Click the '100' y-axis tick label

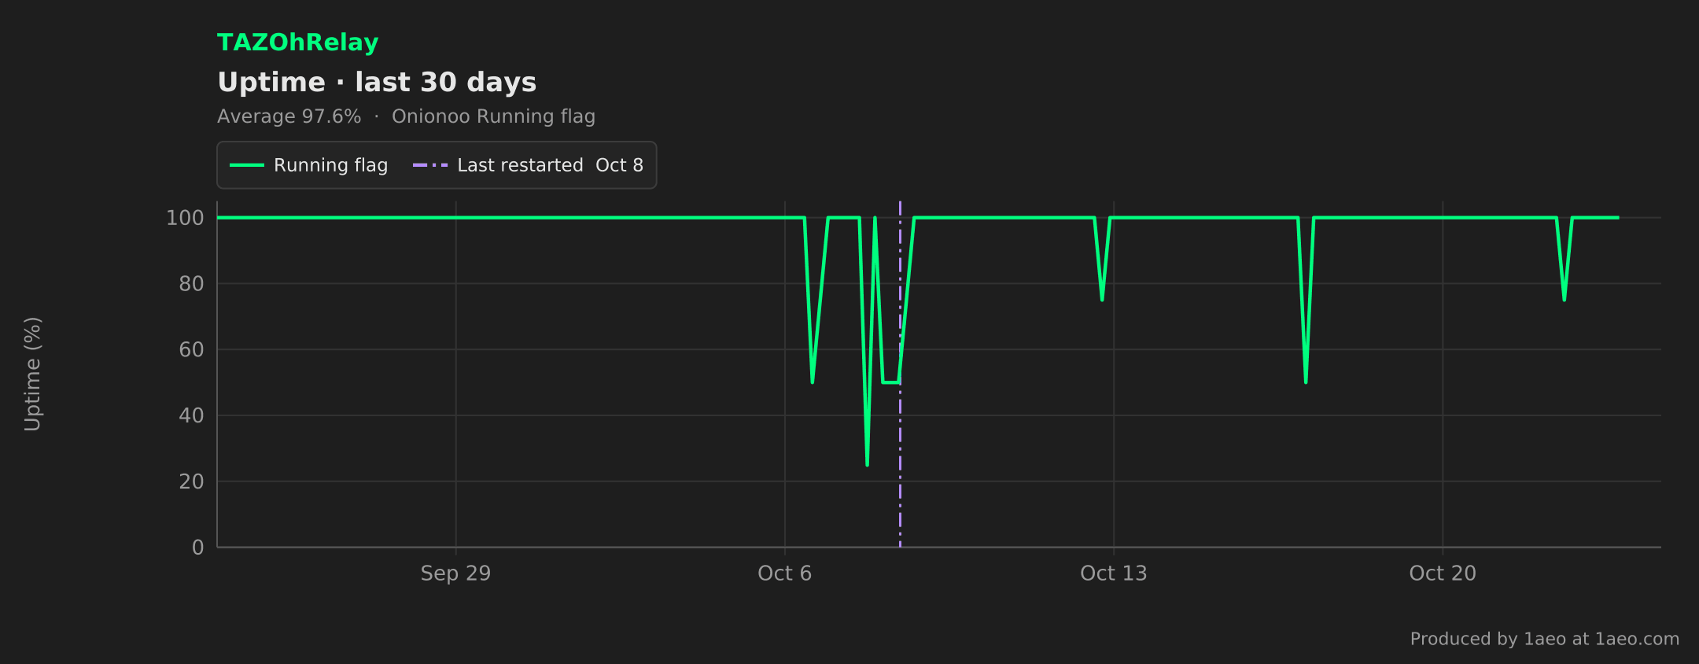pyautogui.click(x=185, y=218)
